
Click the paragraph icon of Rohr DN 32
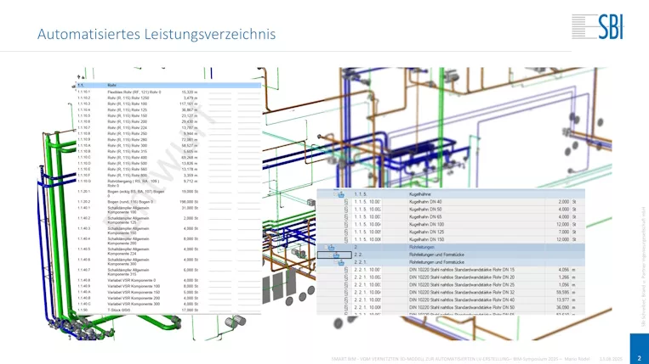[x=346, y=293]
